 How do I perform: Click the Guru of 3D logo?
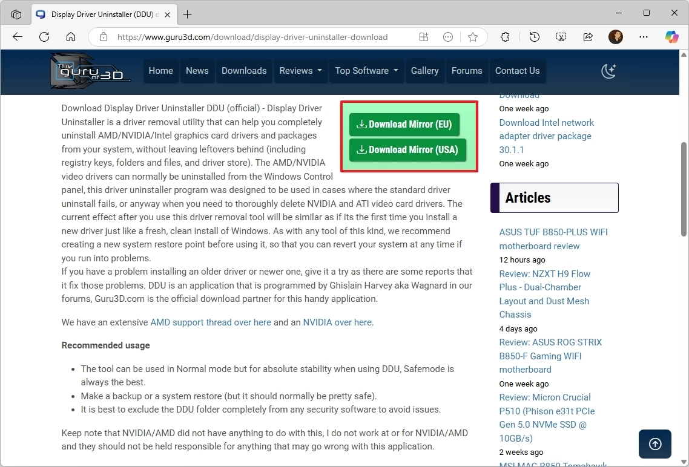(x=90, y=71)
